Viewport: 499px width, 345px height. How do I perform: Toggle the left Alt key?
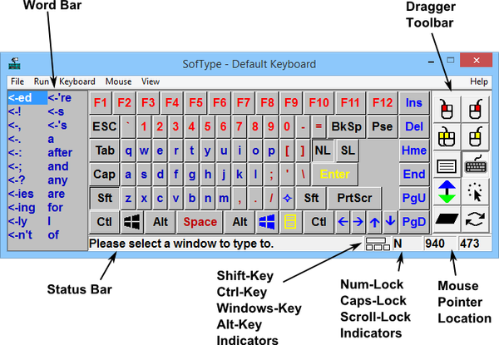point(161,222)
